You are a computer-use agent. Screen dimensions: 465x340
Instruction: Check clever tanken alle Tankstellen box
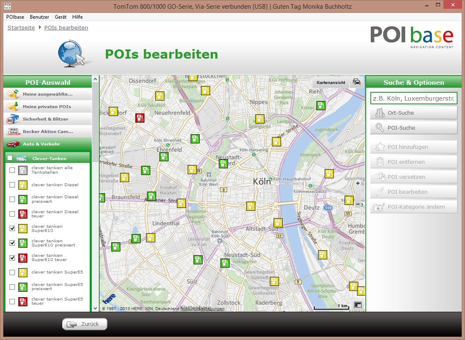coord(12,170)
